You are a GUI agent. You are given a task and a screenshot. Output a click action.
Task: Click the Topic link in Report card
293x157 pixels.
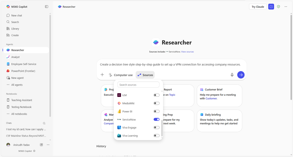click(172, 95)
